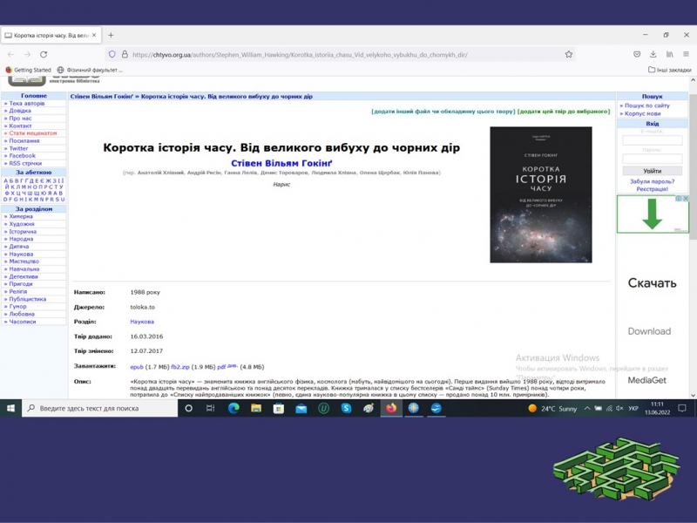Click the volume speaker tray icon
The width and height of the screenshot is (697, 523).
click(619, 408)
